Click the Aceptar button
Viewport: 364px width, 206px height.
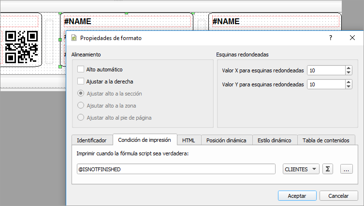point(297,196)
